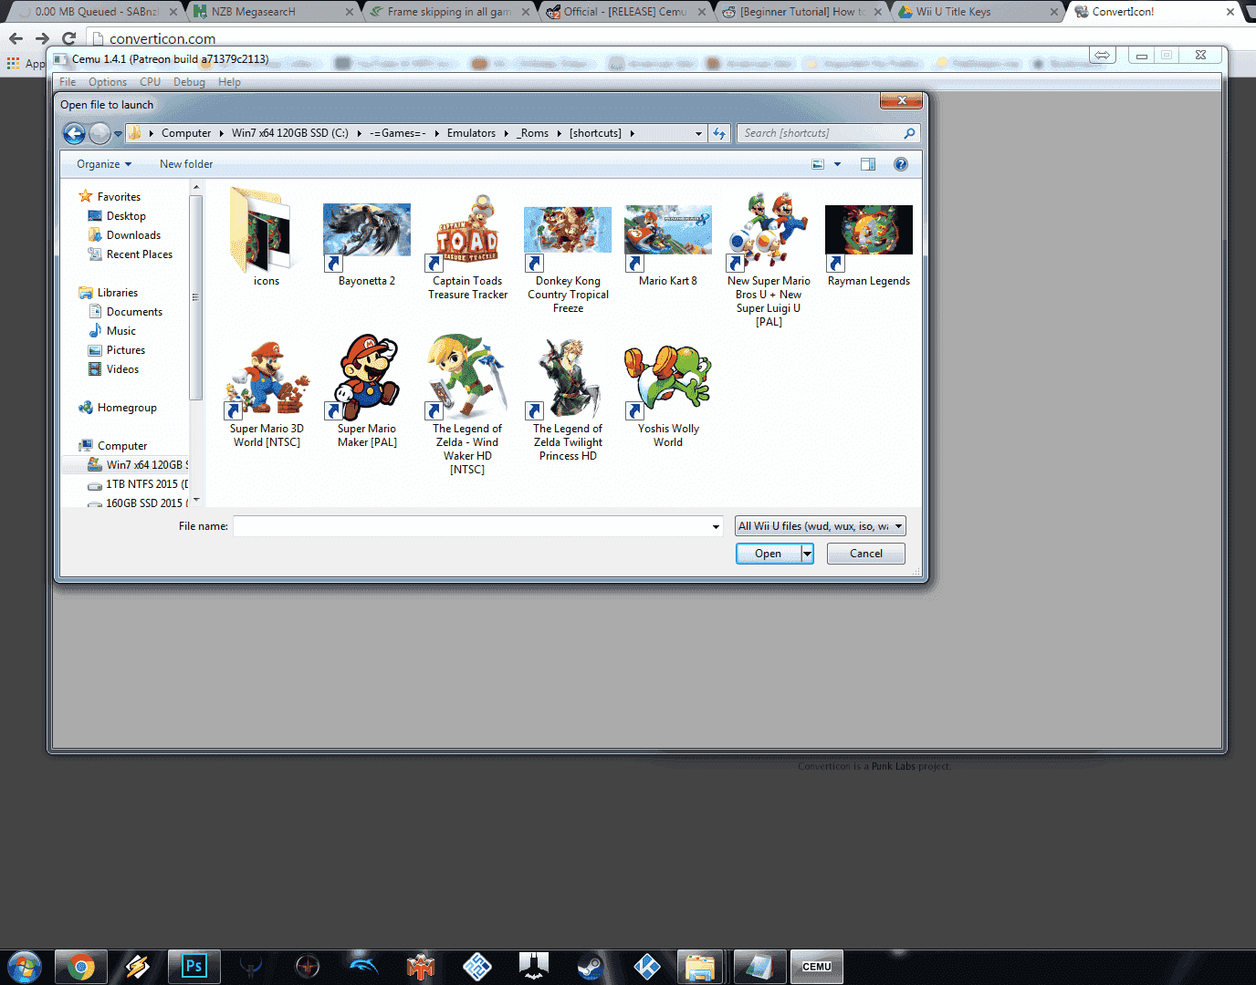Open Google Chrome from the taskbar
Image resolution: width=1256 pixels, height=985 pixels.
pos(80,967)
